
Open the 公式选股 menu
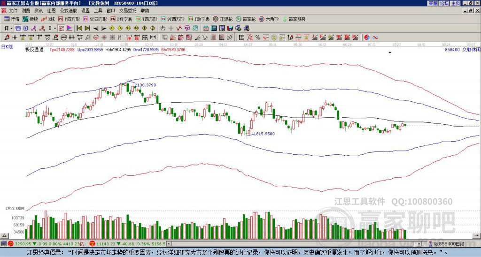click(68, 11)
